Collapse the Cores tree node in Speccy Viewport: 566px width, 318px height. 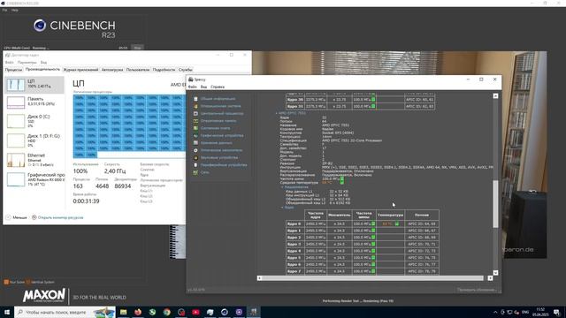282,208
